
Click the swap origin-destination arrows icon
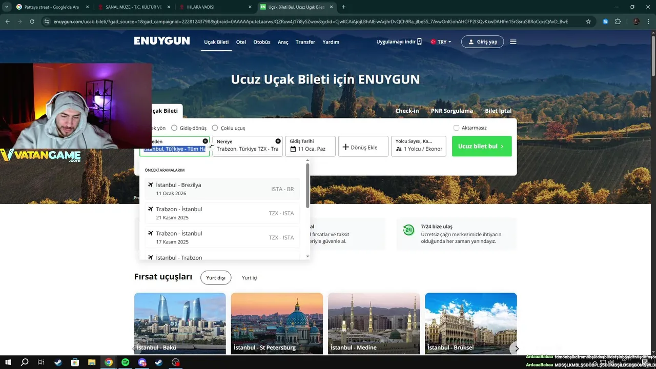point(211,146)
